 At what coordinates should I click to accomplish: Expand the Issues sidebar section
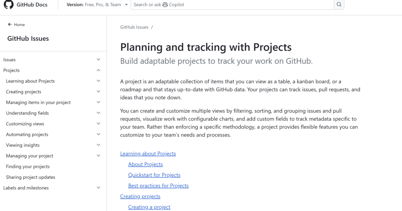[99, 59]
